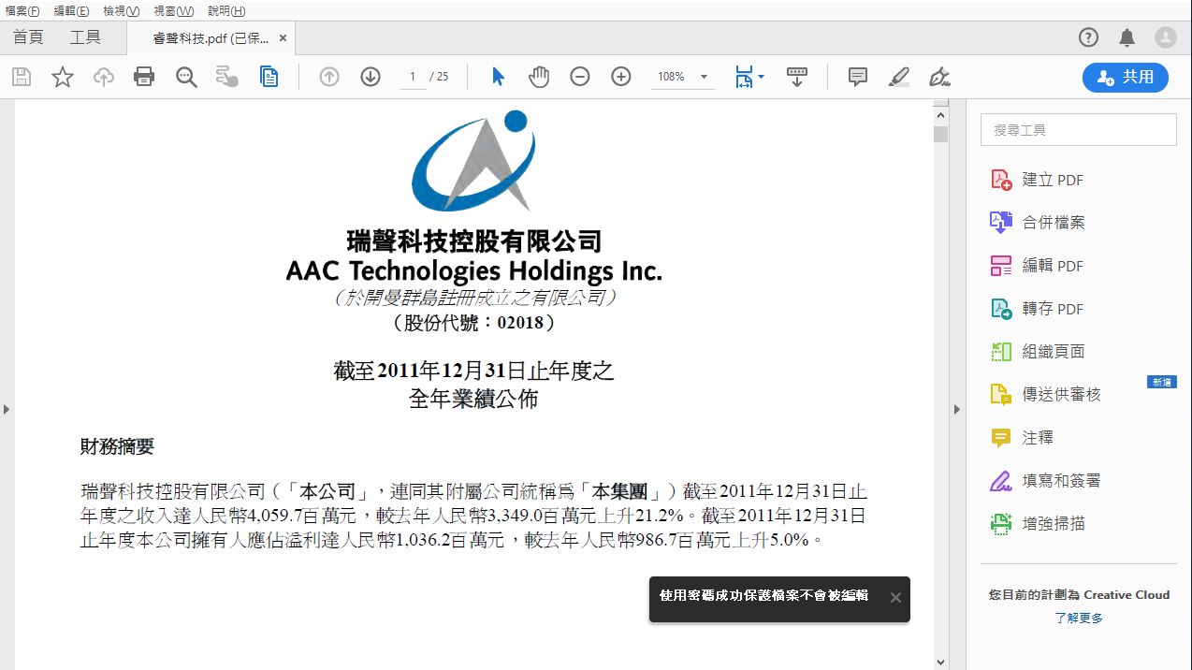Open the page fit options dropdown arrow
1192x670 pixels.
(x=760, y=77)
